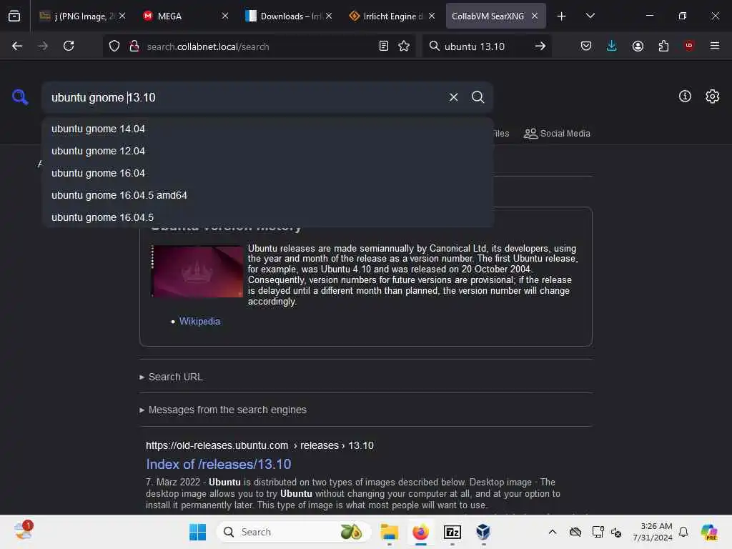
Task: Open VirtualBox from the taskbar
Action: [483, 532]
